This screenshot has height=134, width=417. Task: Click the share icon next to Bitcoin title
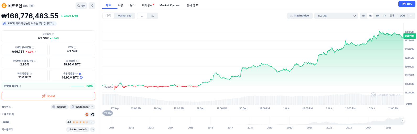pyautogui.click(x=92, y=5)
